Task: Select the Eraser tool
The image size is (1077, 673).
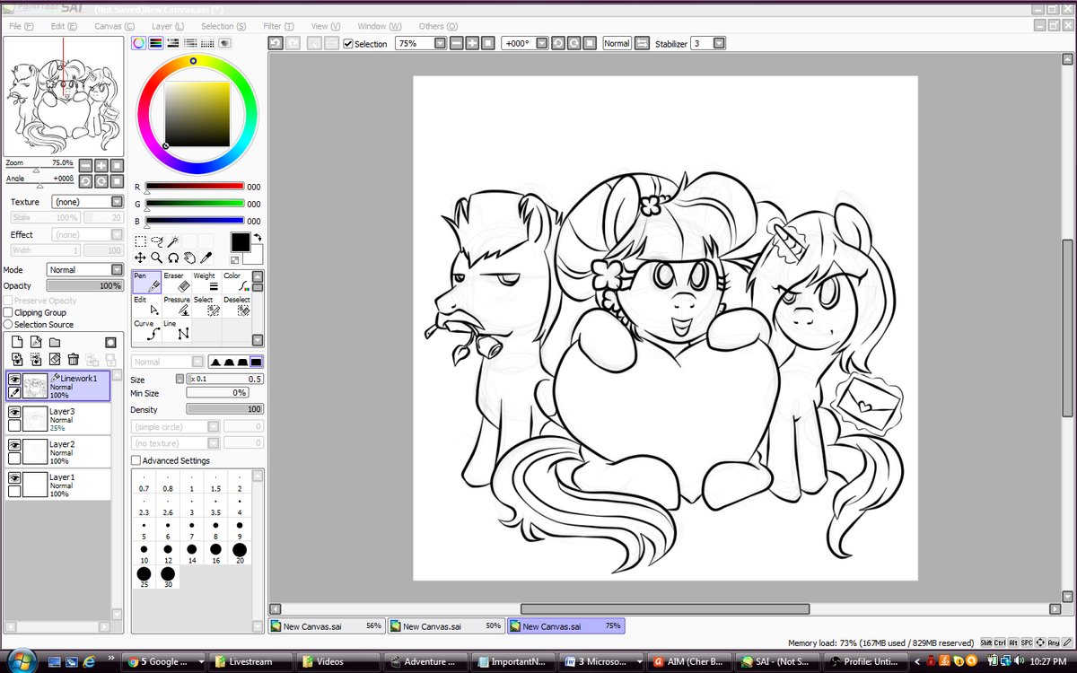Action: (x=176, y=282)
